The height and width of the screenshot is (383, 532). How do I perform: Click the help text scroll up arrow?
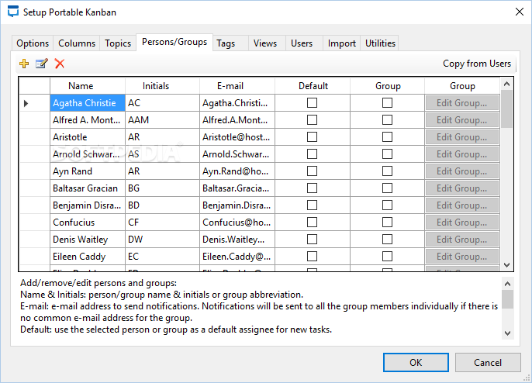507,284
